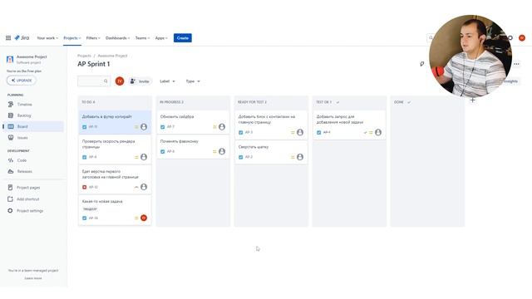This screenshot has height=299, width=532.
Task: Click the Upgrade button
Action: point(22,81)
